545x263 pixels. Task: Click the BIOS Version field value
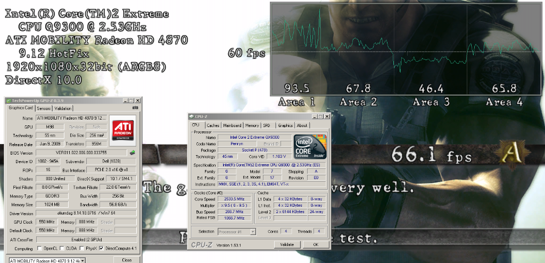(x=81, y=152)
